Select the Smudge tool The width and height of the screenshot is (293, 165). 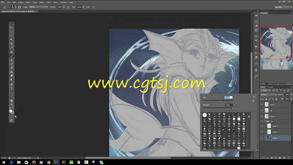coord(11,76)
